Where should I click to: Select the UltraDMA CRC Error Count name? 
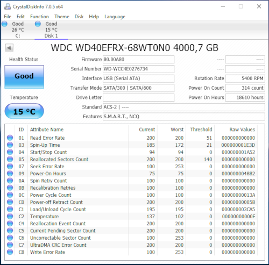coord(58,245)
